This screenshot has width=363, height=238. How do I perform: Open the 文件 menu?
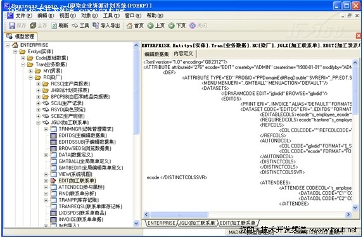23,15
